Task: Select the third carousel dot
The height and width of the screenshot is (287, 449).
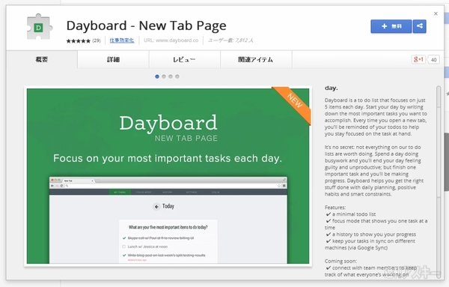Action: click(x=171, y=76)
